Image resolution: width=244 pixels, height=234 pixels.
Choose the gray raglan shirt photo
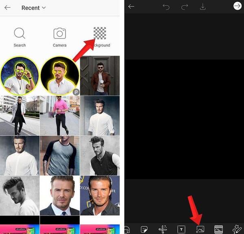(60, 156)
